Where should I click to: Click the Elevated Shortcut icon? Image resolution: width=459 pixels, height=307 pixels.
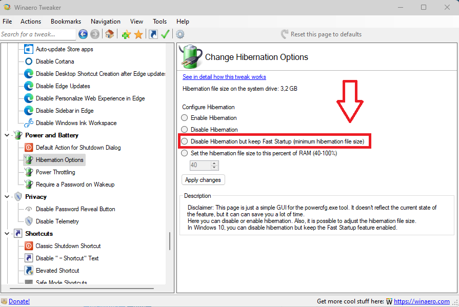[x=29, y=271]
